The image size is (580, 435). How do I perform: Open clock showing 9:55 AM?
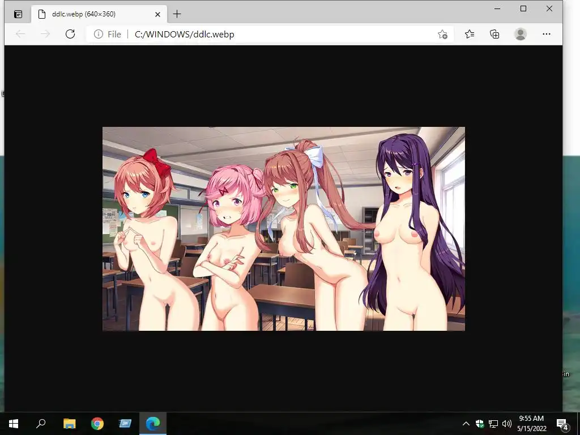[x=531, y=424]
